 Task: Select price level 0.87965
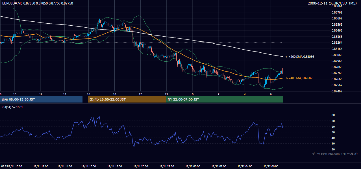click(x=337, y=61)
